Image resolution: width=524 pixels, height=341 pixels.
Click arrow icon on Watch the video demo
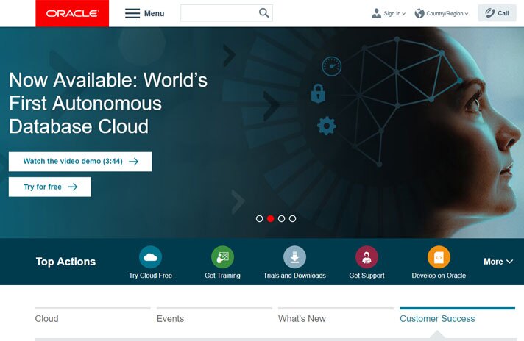click(134, 162)
